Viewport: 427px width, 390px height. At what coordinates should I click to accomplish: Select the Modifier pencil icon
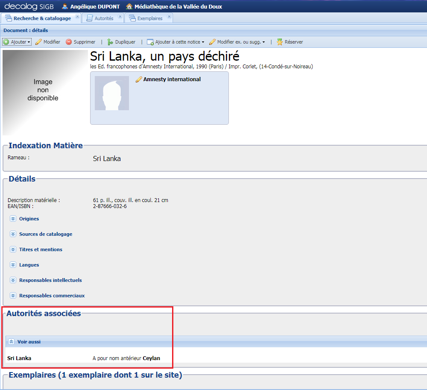click(38, 42)
